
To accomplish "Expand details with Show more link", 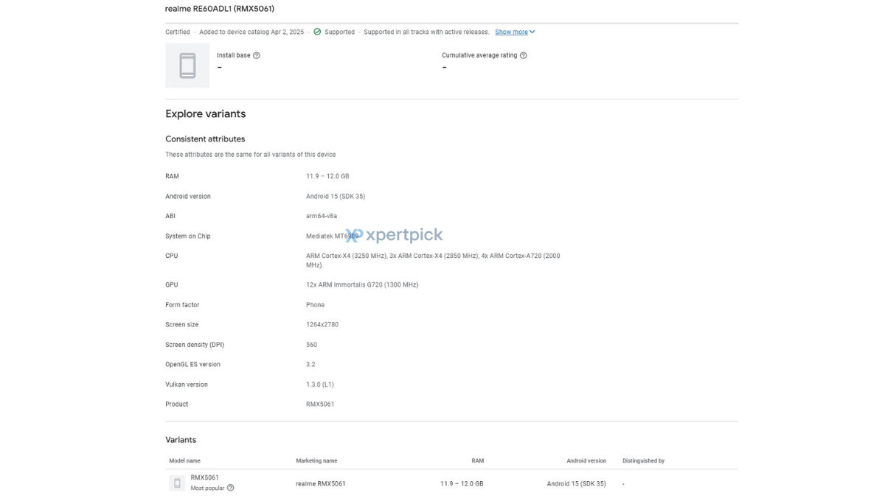I will coord(511,32).
